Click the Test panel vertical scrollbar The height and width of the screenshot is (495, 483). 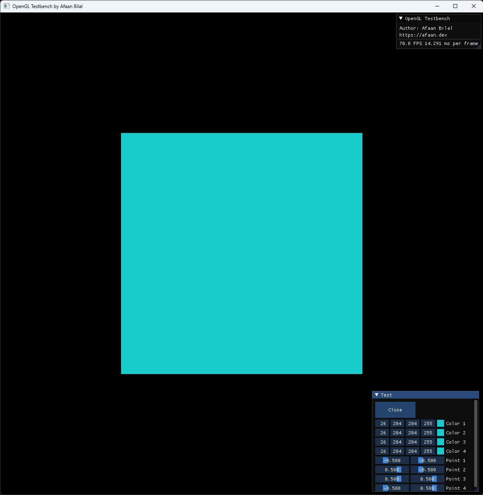(x=476, y=443)
